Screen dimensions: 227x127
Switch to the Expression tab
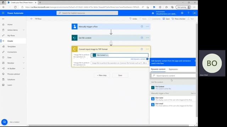[173, 69]
